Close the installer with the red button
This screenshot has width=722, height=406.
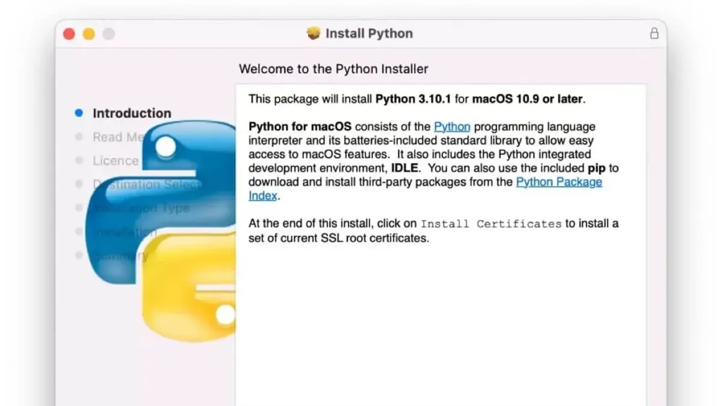pos(69,34)
